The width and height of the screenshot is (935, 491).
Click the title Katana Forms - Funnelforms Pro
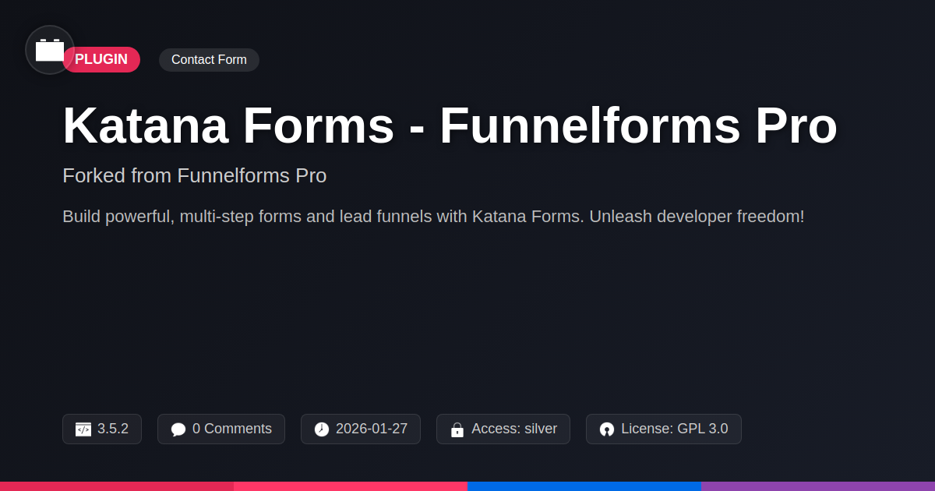point(450,125)
